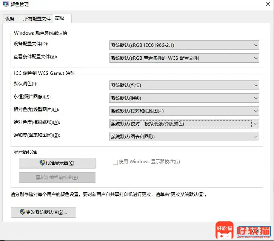
Task: Open the 所有配置文件 tab
Action: (x=37, y=19)
